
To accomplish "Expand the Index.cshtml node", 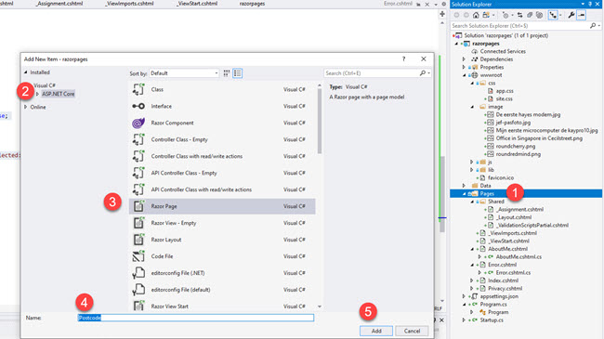I will pos(471,280).
